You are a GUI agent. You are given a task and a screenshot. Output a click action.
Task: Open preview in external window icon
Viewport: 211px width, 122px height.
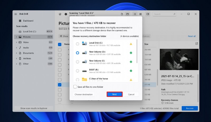click(196, 43)
